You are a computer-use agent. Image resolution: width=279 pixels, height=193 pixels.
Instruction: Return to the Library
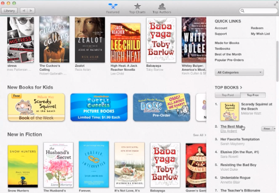(x=9, y=11)
